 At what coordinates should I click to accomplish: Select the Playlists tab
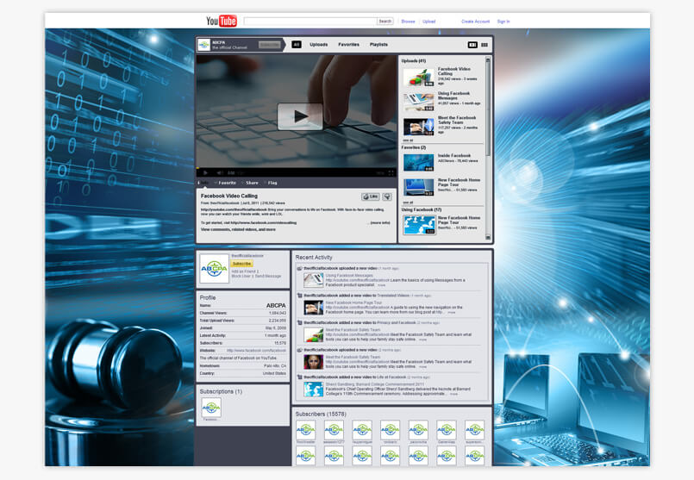378,45
